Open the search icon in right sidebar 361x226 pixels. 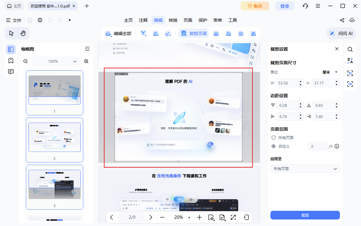[350, 49]
